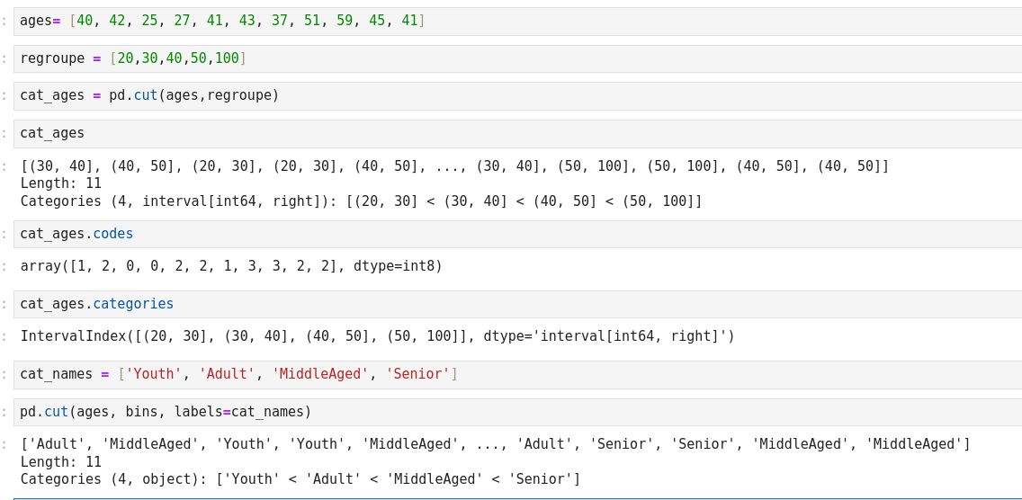Viewport: 1022px width, 500px height.
Task: Click the prompt beside the ages cell
Action: [x=4, y=21]
